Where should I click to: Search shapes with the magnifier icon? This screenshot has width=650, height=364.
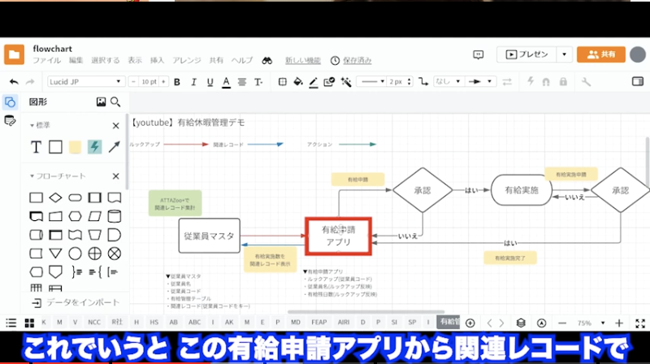[x=115, y=102]
